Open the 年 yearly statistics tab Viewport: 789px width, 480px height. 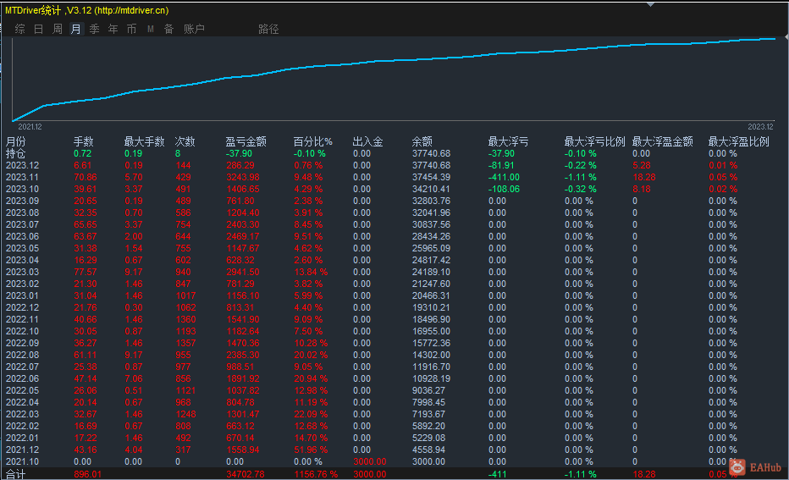[x=113, y=29]
